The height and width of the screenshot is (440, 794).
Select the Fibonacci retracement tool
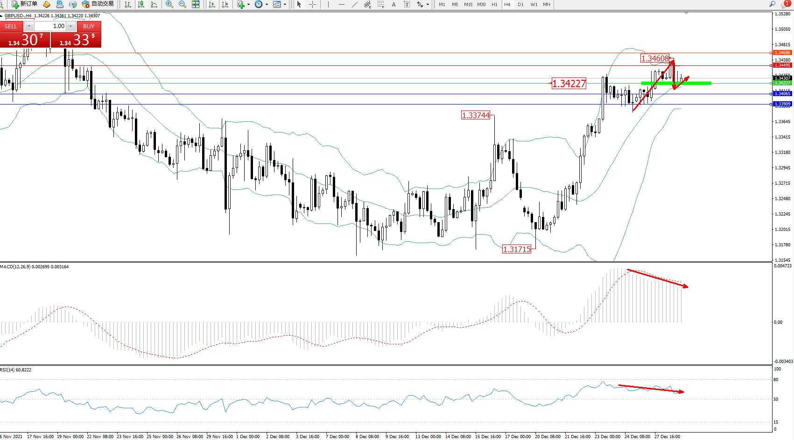(x=381, y=4)
